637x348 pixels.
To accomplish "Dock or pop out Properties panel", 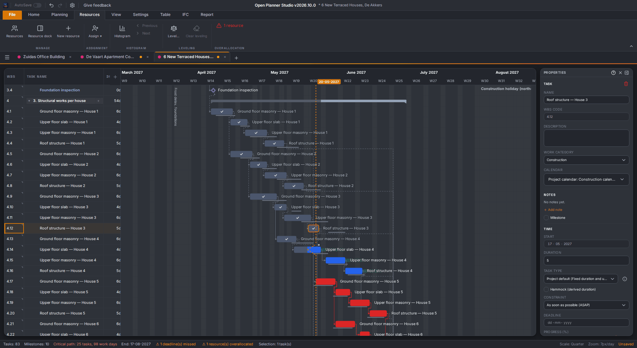I will pyautogui.click(x=627, y=73).
